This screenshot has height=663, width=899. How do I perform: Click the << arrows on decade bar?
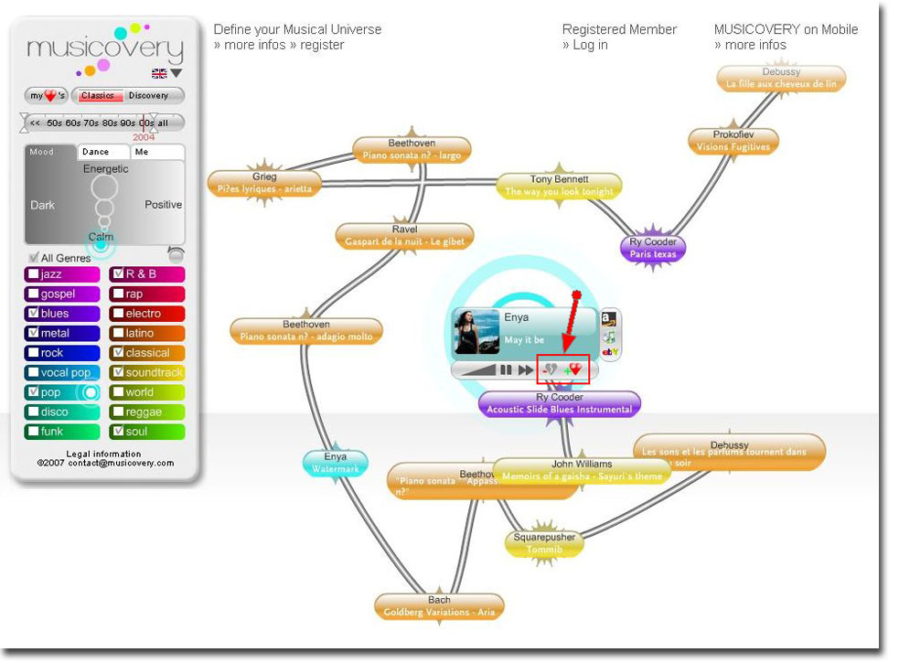[x=35, y=123]
